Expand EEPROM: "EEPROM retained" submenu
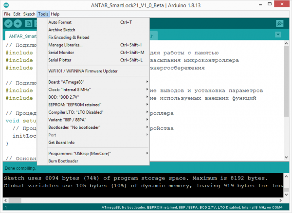Viewport: 292px width, 213px height. click(x=93, y=105)
